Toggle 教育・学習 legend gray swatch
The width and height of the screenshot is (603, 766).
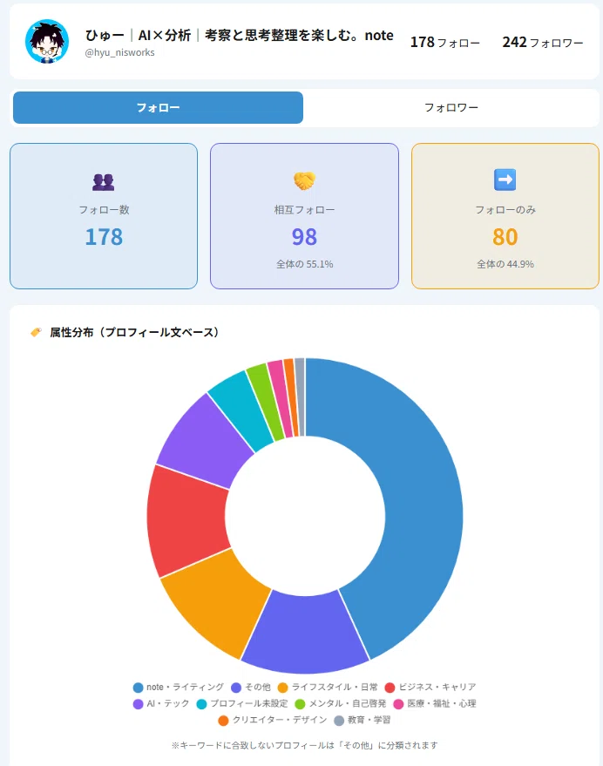point(339,721)
